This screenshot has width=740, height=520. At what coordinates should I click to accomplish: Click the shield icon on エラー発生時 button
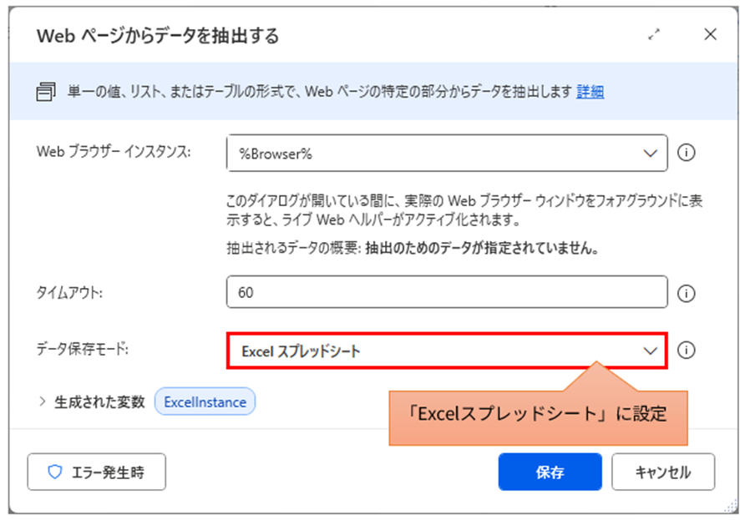(56, 472)
